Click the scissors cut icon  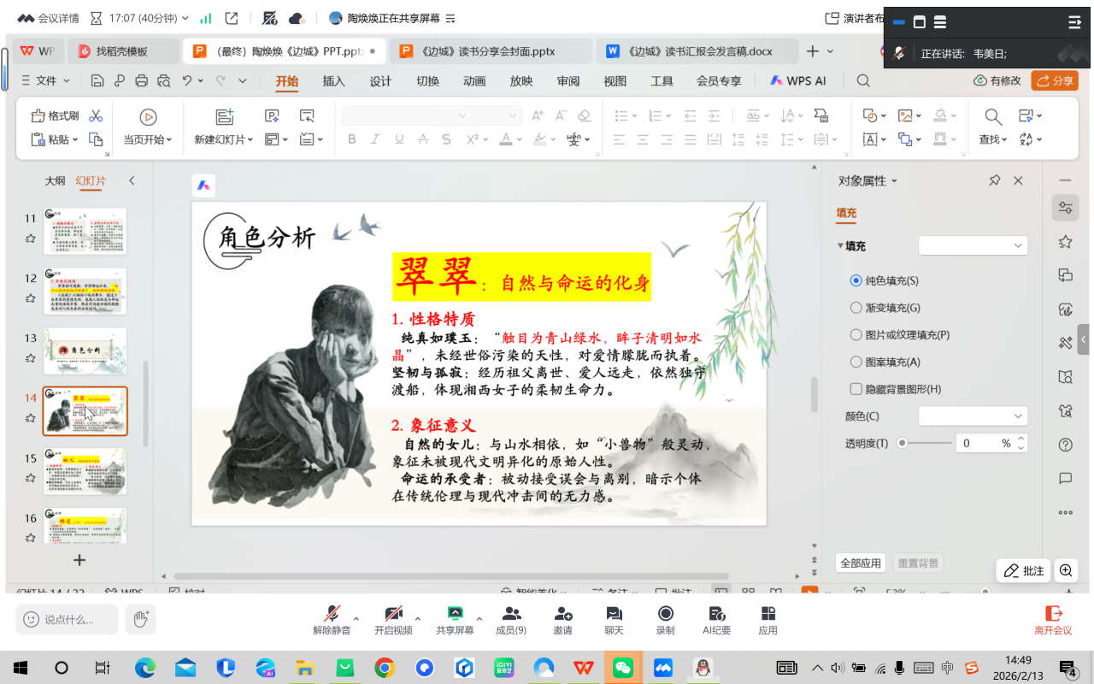[x=96, y=116]
